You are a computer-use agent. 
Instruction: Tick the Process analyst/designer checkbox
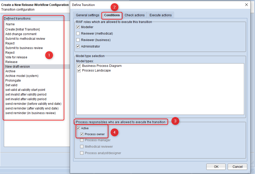82,153
